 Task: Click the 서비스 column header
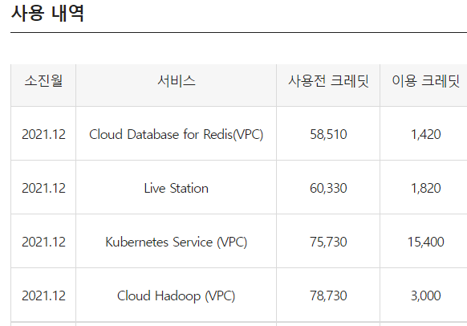177,81
